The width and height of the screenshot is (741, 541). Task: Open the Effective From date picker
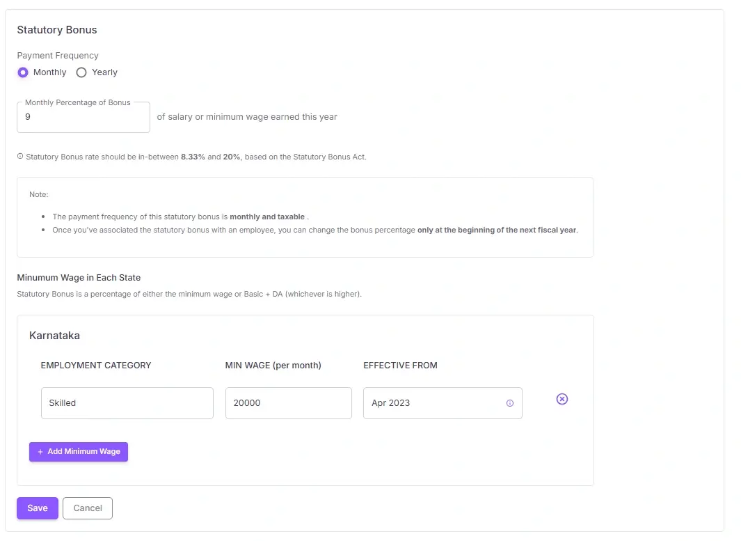[431, 402]
